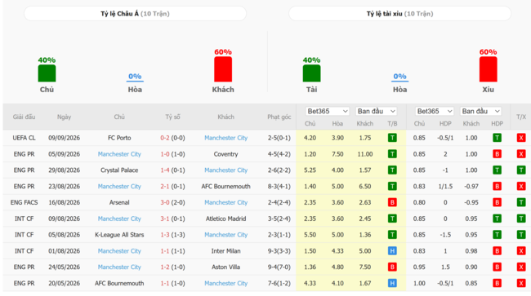Open the second Bet365 bookmaker dropdown
The image size is (531, 296).
pyautogui.click(x=434, y=111)
